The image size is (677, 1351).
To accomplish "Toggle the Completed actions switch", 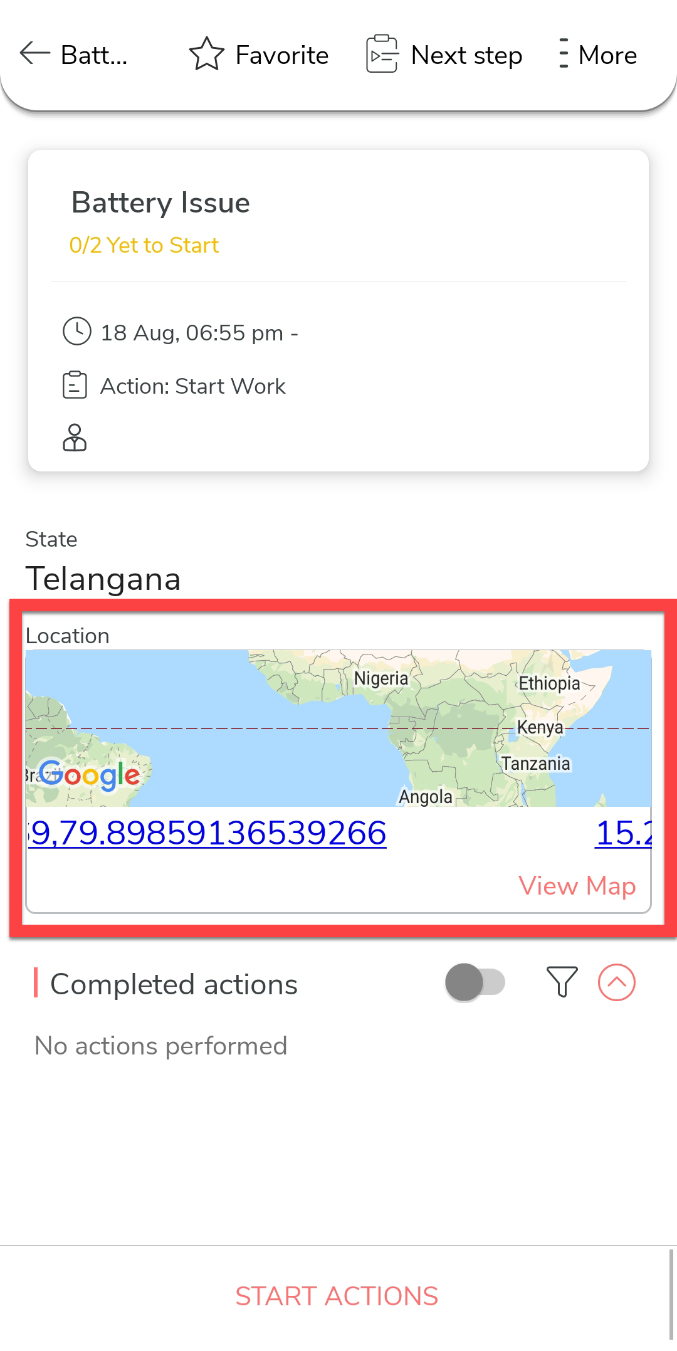I will pos(475,982).
